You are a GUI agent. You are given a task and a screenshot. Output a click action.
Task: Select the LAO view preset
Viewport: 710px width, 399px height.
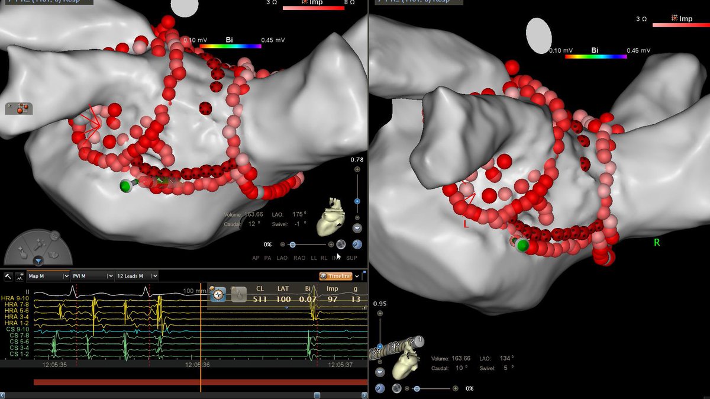[x=283, y=258]
